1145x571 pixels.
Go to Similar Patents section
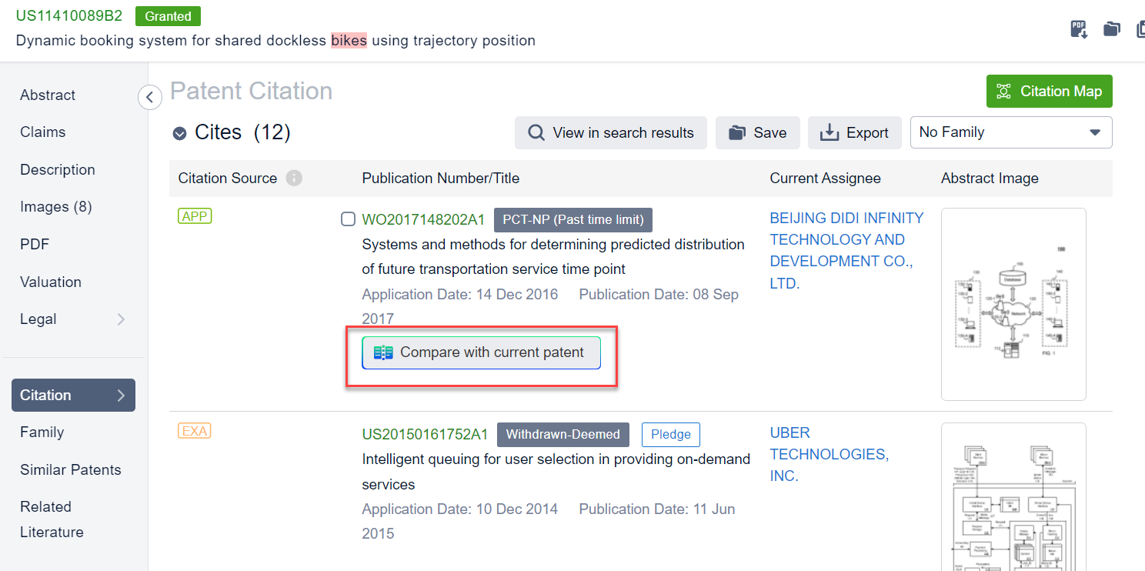point(71,469)
